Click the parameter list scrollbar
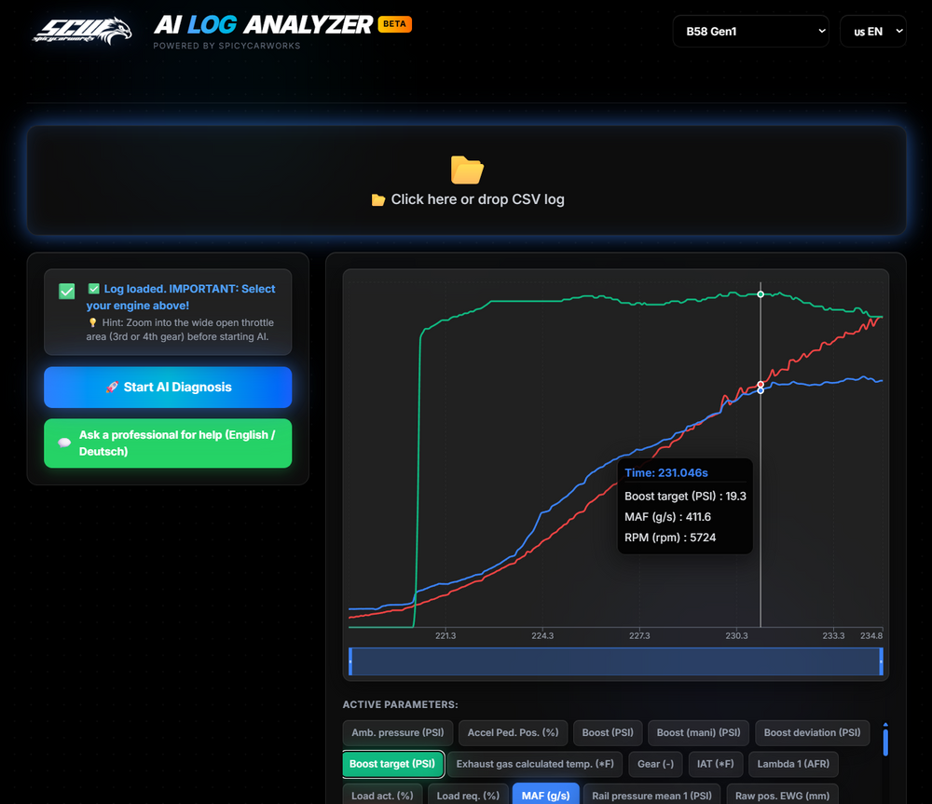The image size is (932, 804). click(x=885, y=742)
